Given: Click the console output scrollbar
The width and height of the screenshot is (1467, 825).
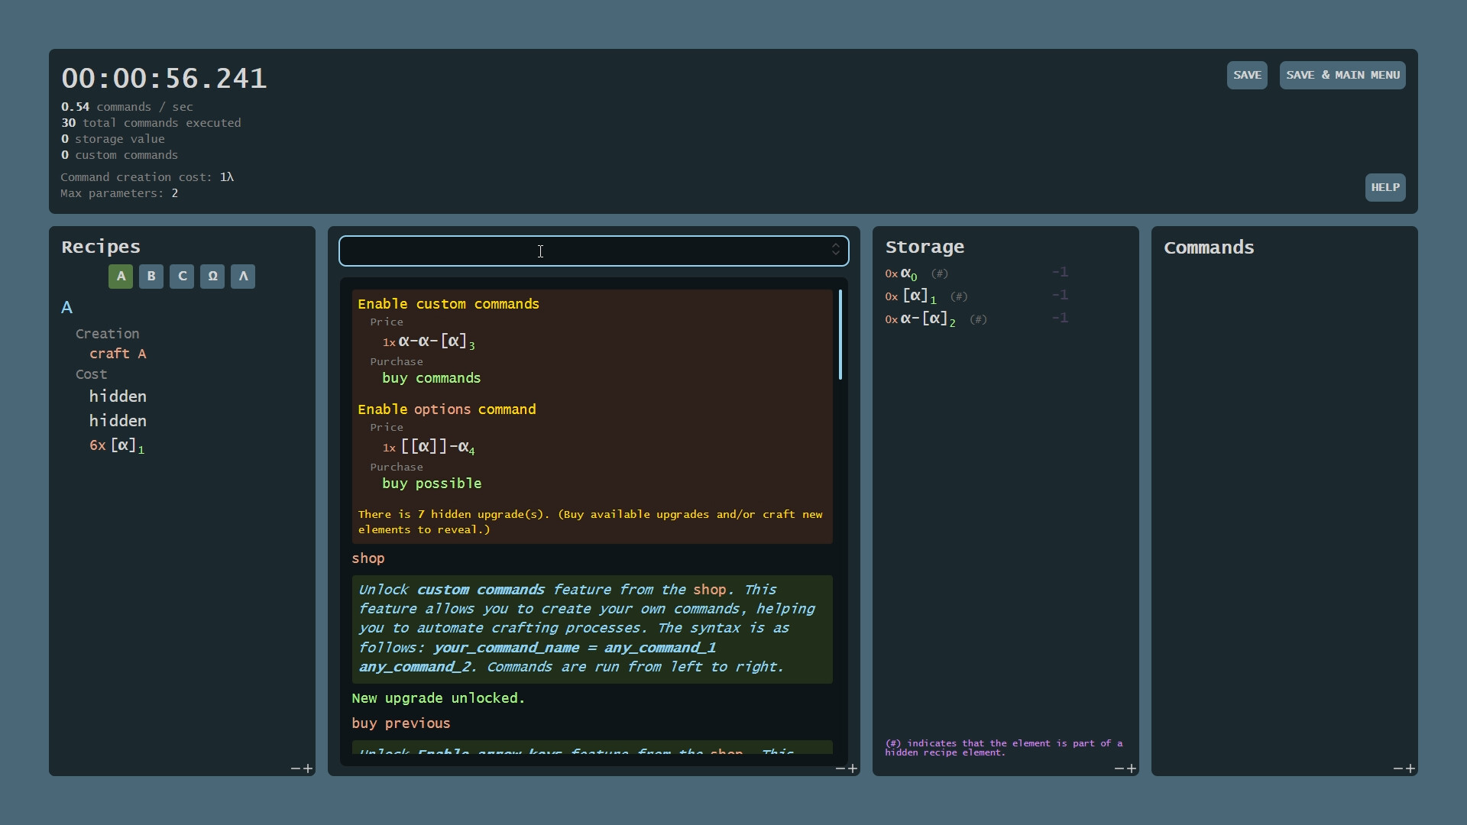Looking at the screenshot, I should tap(840, 335).
